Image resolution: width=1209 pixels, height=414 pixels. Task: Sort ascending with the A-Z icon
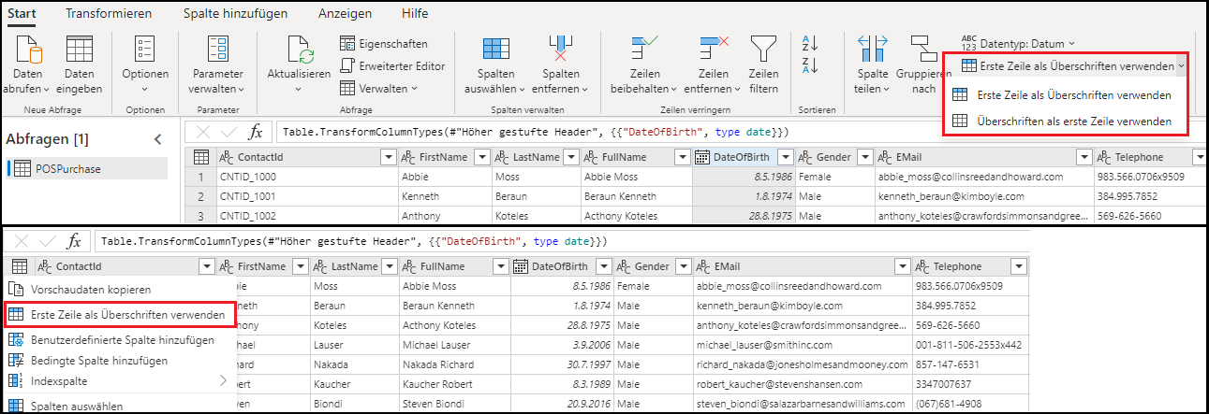[x=810, y=43]
